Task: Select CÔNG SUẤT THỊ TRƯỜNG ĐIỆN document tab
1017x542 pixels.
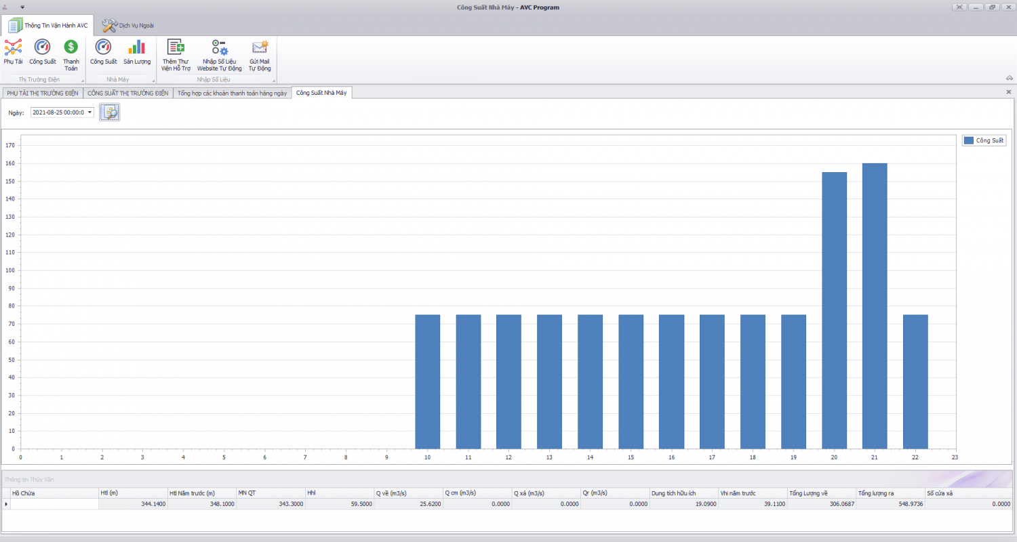Action: point(127,93)
